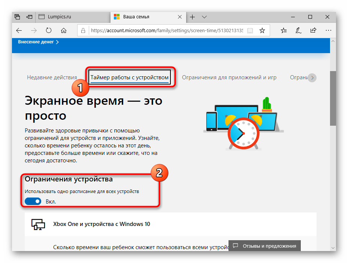Screen dimensions: 348x263
Task: Open the reading view book icon
Action: 250,30
